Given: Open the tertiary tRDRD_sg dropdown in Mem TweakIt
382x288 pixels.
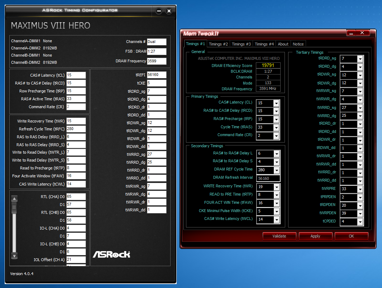Looking at the screenshot, I should 360,59.
